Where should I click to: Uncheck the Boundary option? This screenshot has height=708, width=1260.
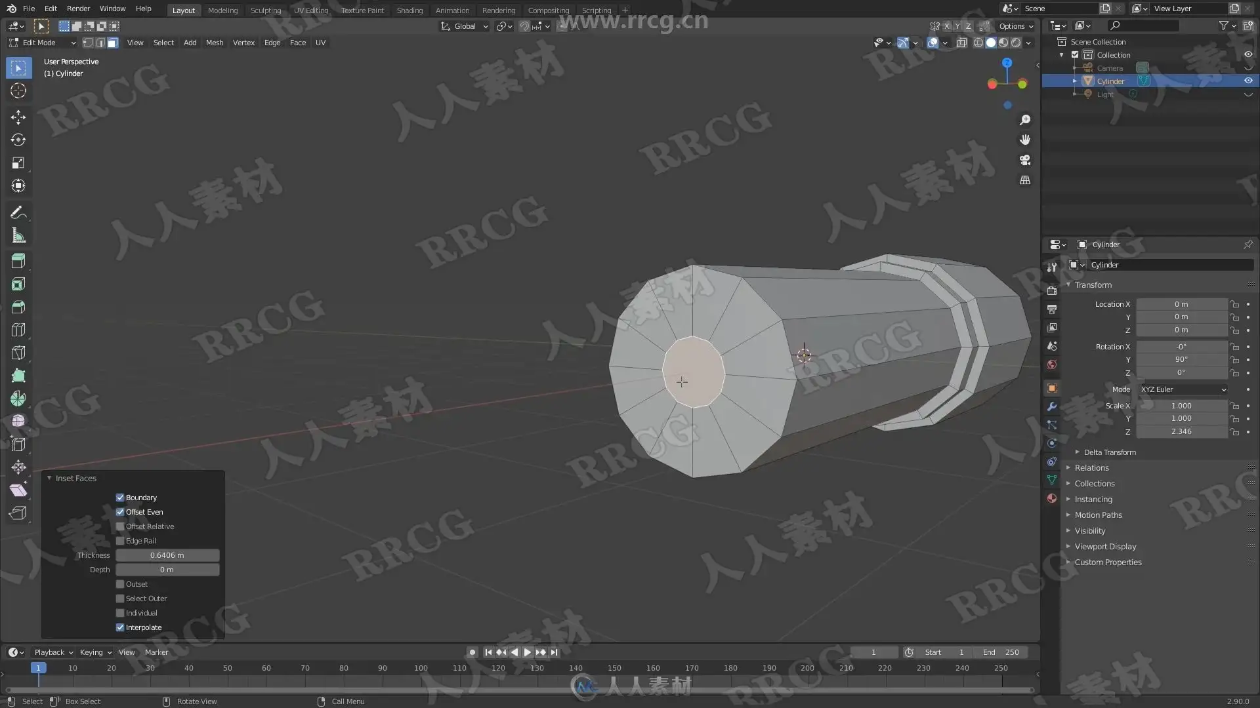(120, 498)
